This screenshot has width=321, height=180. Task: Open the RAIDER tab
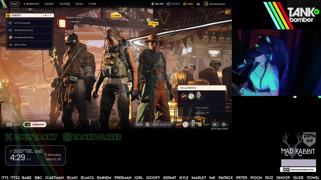tap(49, 4)
